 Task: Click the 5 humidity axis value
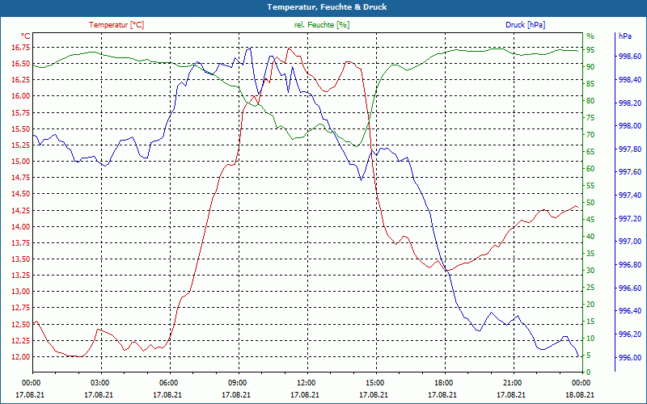pyautogui.click(x=589, y=356)
